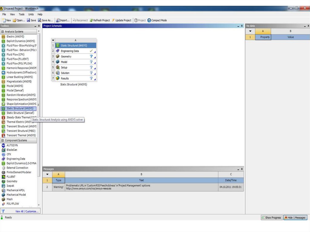
Task: Choose the Mesh component system
Action: [x=10, y=199]
